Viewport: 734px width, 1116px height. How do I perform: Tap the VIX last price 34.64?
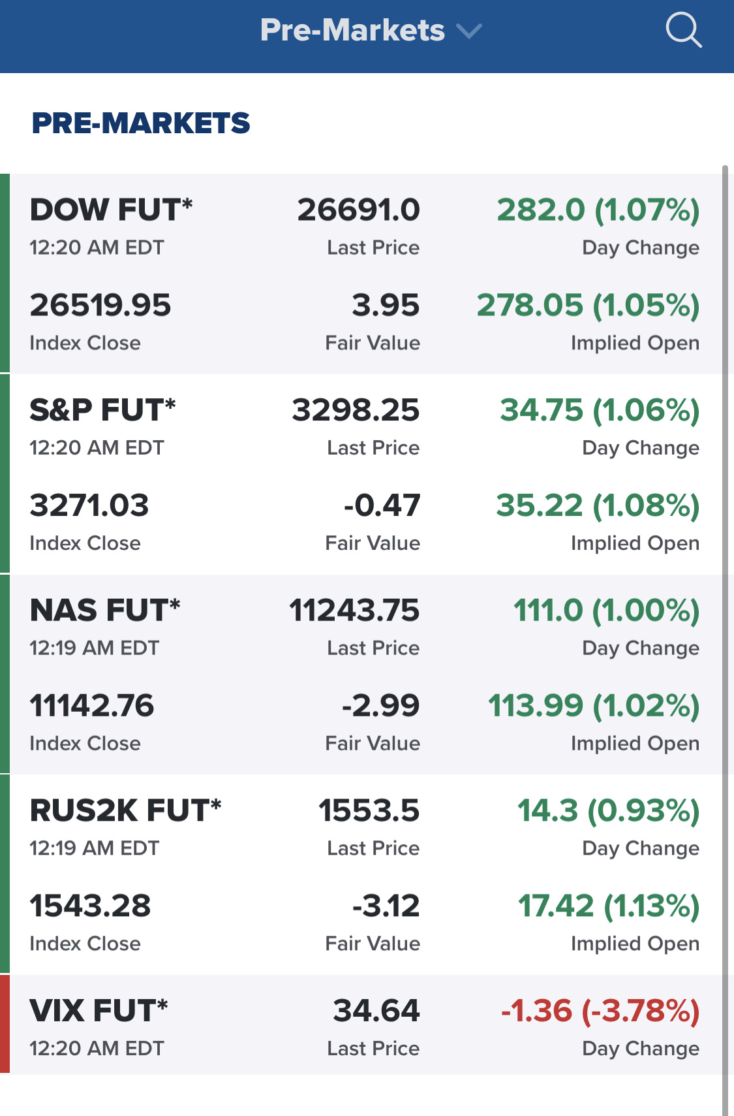(x=376, y=1011)
